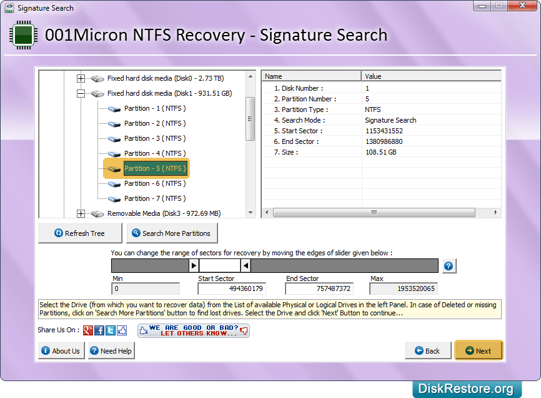The height and width of the screenshot is (398, 541).
Task: Click the Need Help button
Action: pos(111,350)
